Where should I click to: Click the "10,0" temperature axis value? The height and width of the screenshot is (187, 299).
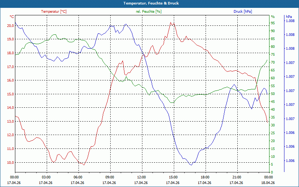10,162
